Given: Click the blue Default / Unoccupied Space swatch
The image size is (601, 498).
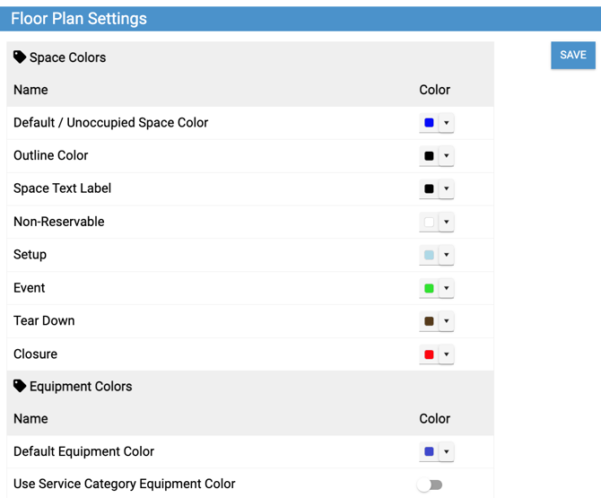Looking at the screenshot, I should (x=429, y=123).
